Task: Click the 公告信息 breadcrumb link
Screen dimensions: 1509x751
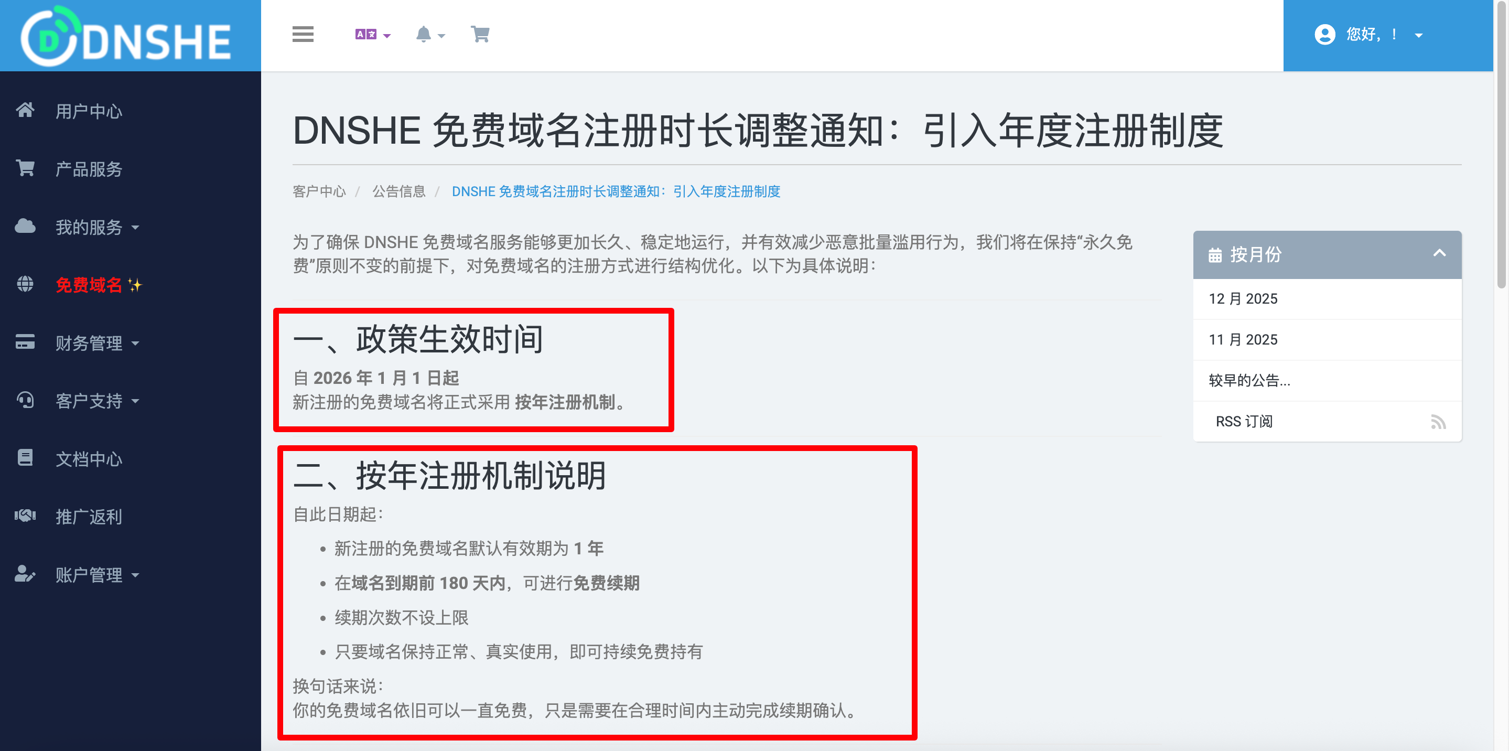Action: tap(399, 191)
